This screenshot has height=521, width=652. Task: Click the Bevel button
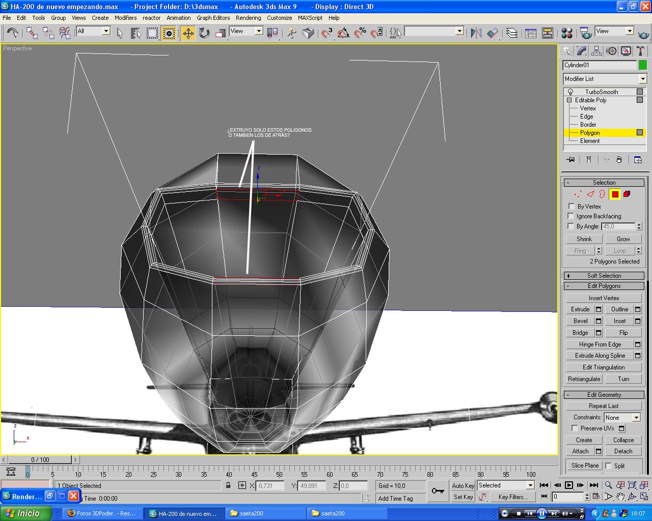point(580,321)
